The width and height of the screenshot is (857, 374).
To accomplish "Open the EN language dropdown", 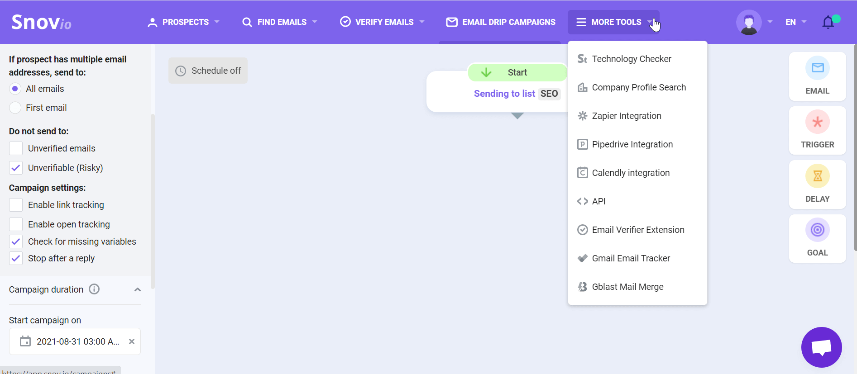I will (x=795, y=22).
